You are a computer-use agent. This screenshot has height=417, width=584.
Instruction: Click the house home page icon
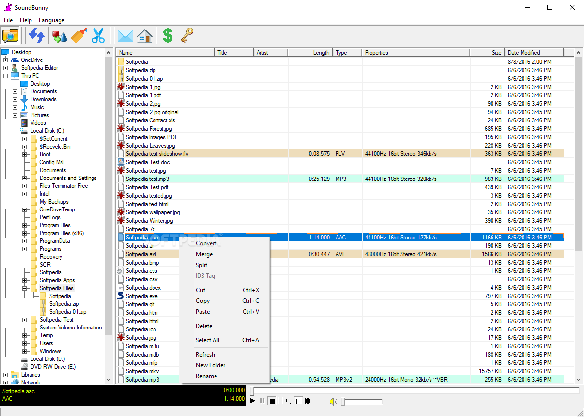pyautogui.click(x=145, y=36)
